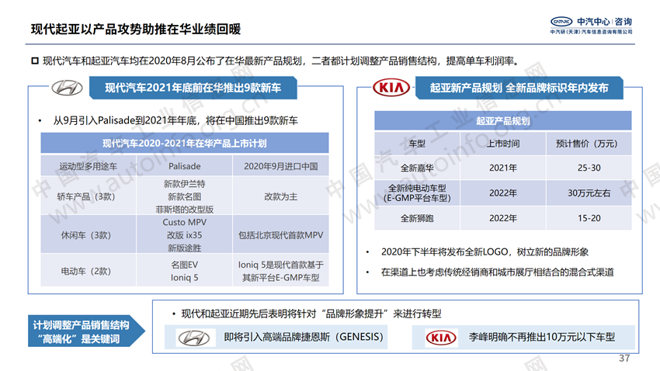Click the banner 起亚新产品规划 全新品牌标识年内发布

[519, 88]
